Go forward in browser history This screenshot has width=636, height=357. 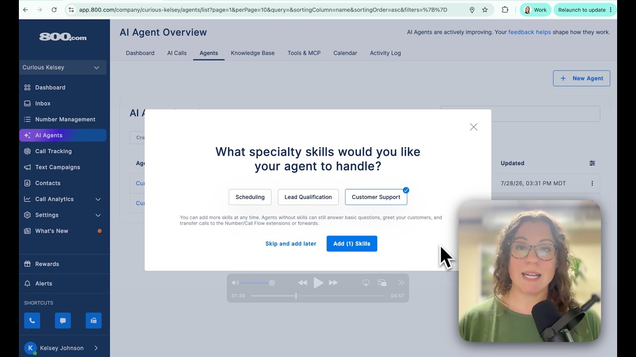[39, 9]
